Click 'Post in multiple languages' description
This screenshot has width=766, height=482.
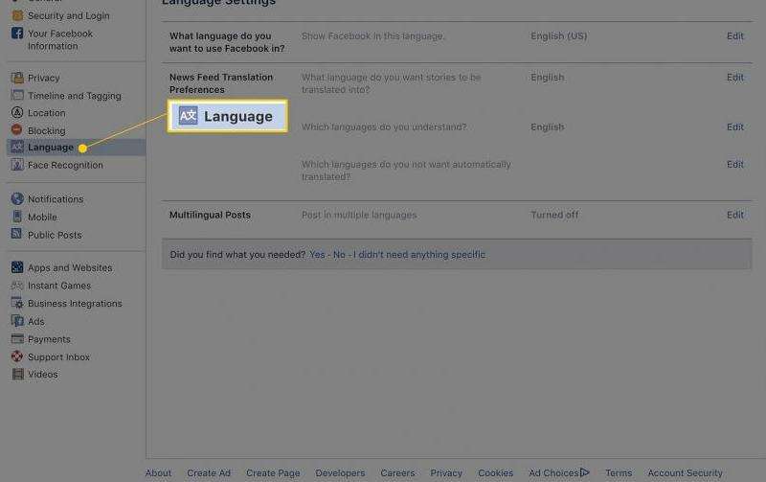pos(359,215)
